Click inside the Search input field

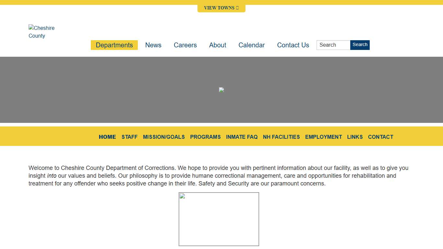pyautogui.click(x=333, y=45)
